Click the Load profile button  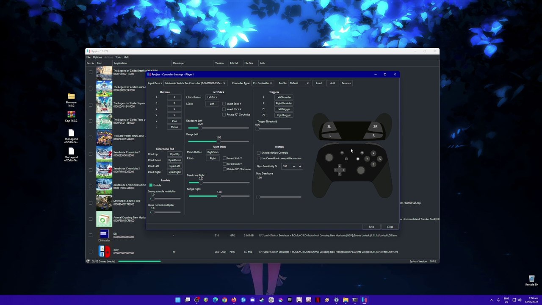[319, 83]
